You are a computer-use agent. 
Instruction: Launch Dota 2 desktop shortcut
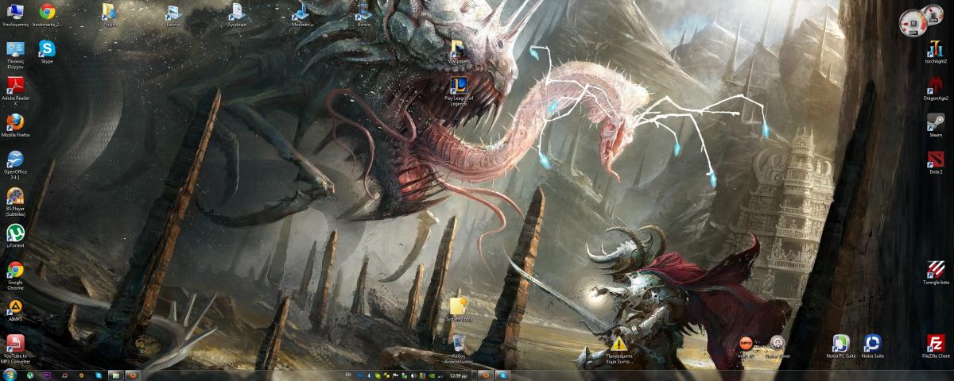[936, 163]
